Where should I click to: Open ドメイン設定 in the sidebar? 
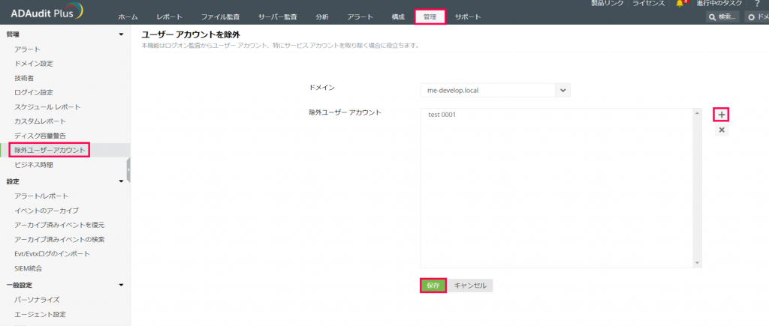pos(34,64)
